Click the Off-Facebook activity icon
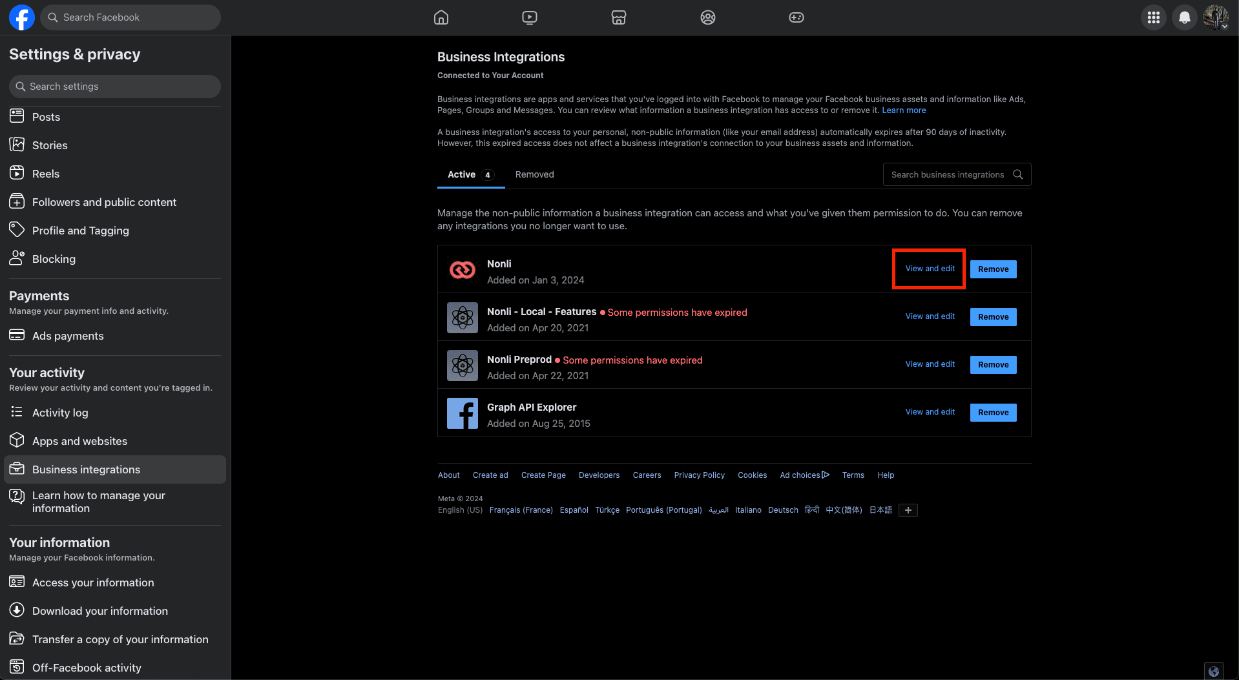 tap(17, 667)
